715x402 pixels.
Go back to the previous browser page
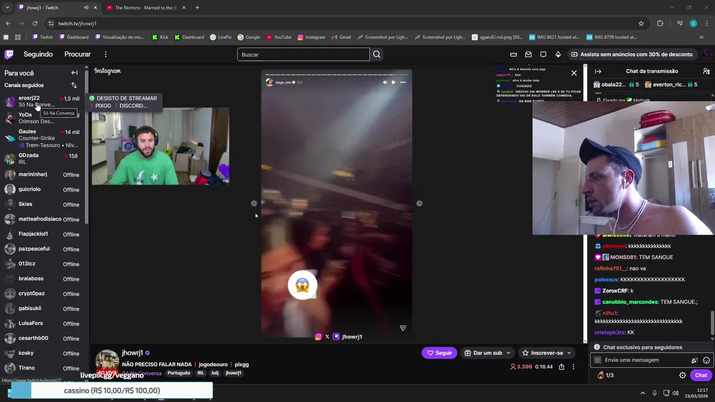pos(8,23)
